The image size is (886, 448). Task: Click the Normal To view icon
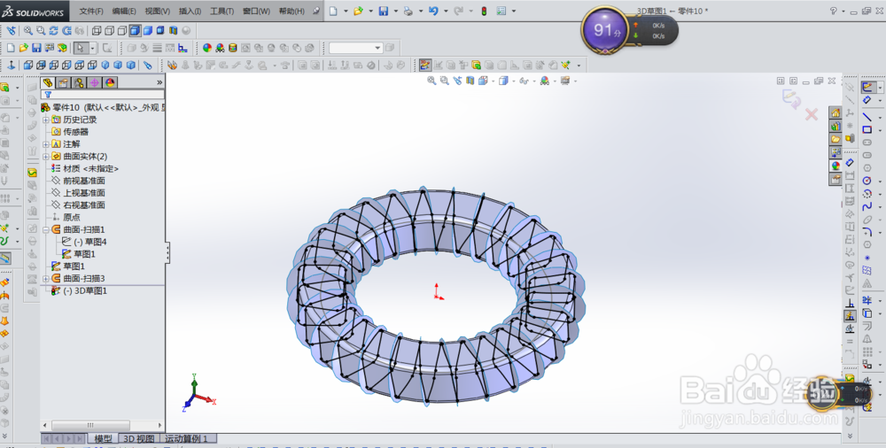(x=11, y=65)
